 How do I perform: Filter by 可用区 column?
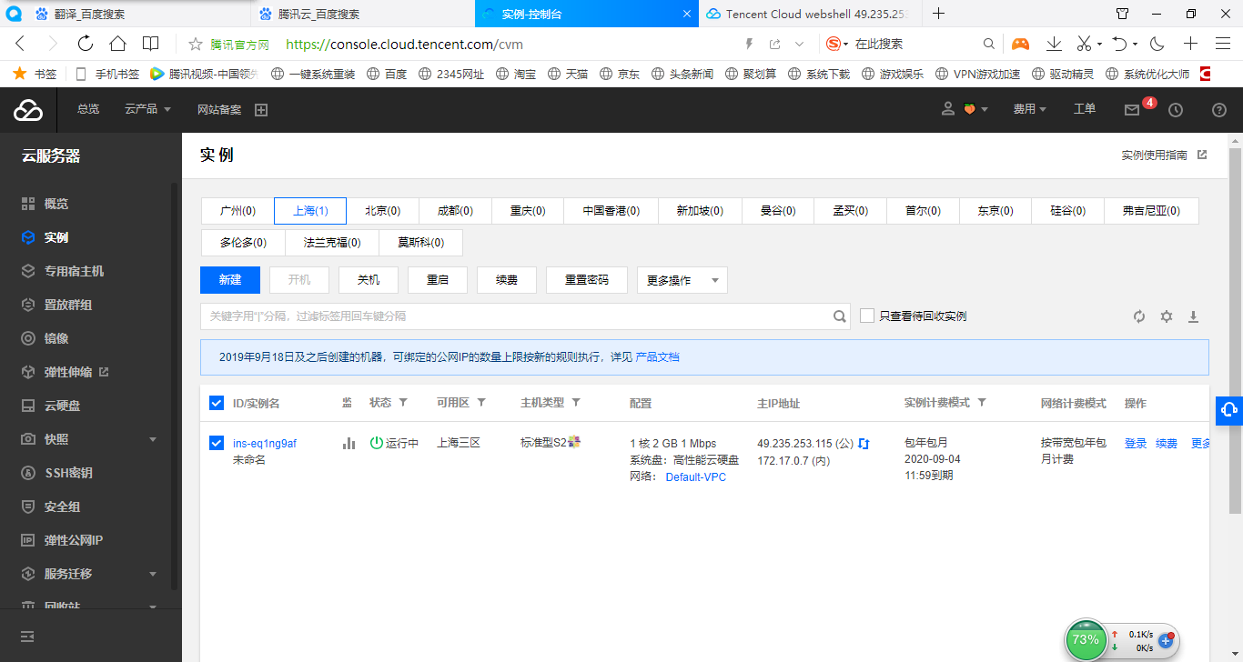(481, 403)
